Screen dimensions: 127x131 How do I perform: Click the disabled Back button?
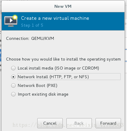point(79,123)
